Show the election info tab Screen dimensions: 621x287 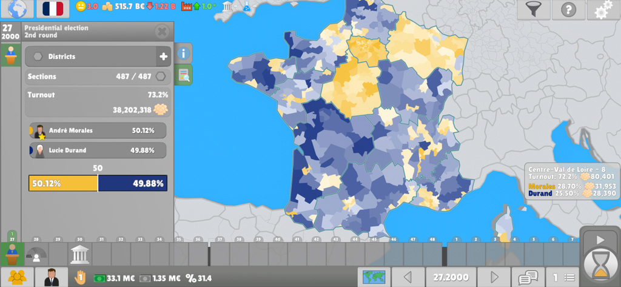(183, 53)
